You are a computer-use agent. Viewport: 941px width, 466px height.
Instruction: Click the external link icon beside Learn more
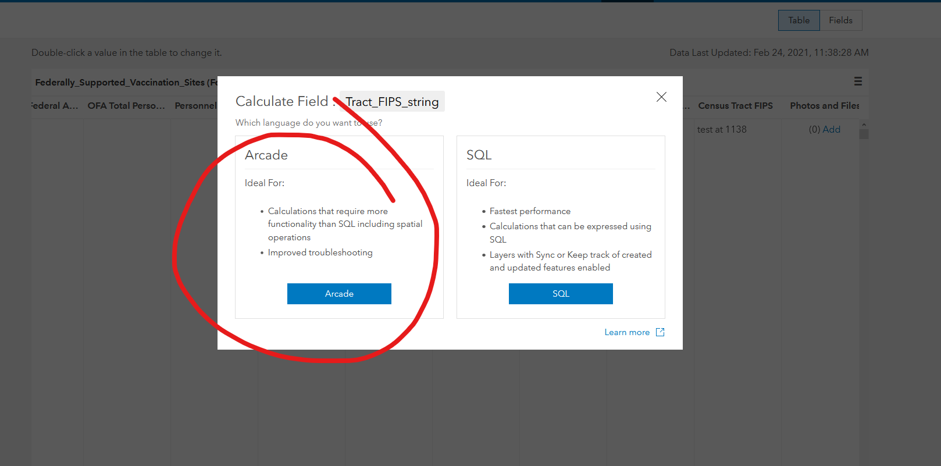tap(660, 332)
